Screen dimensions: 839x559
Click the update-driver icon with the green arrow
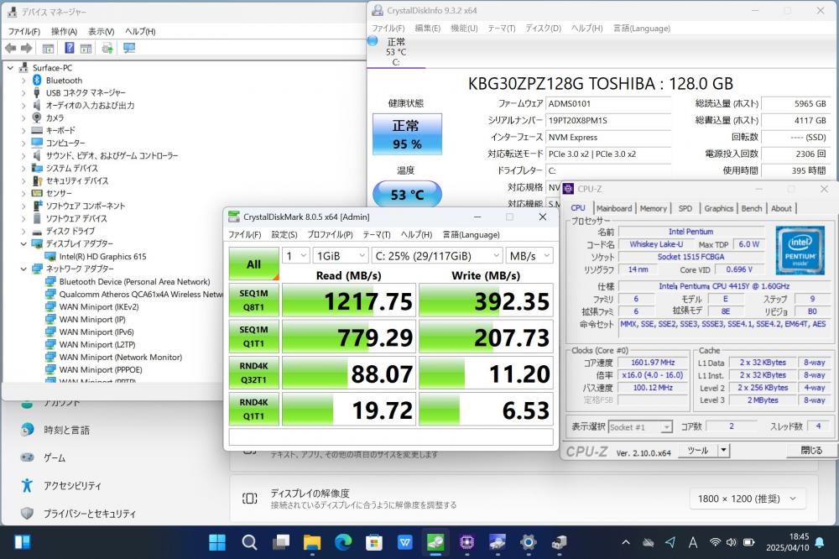[x=107, y=48]
